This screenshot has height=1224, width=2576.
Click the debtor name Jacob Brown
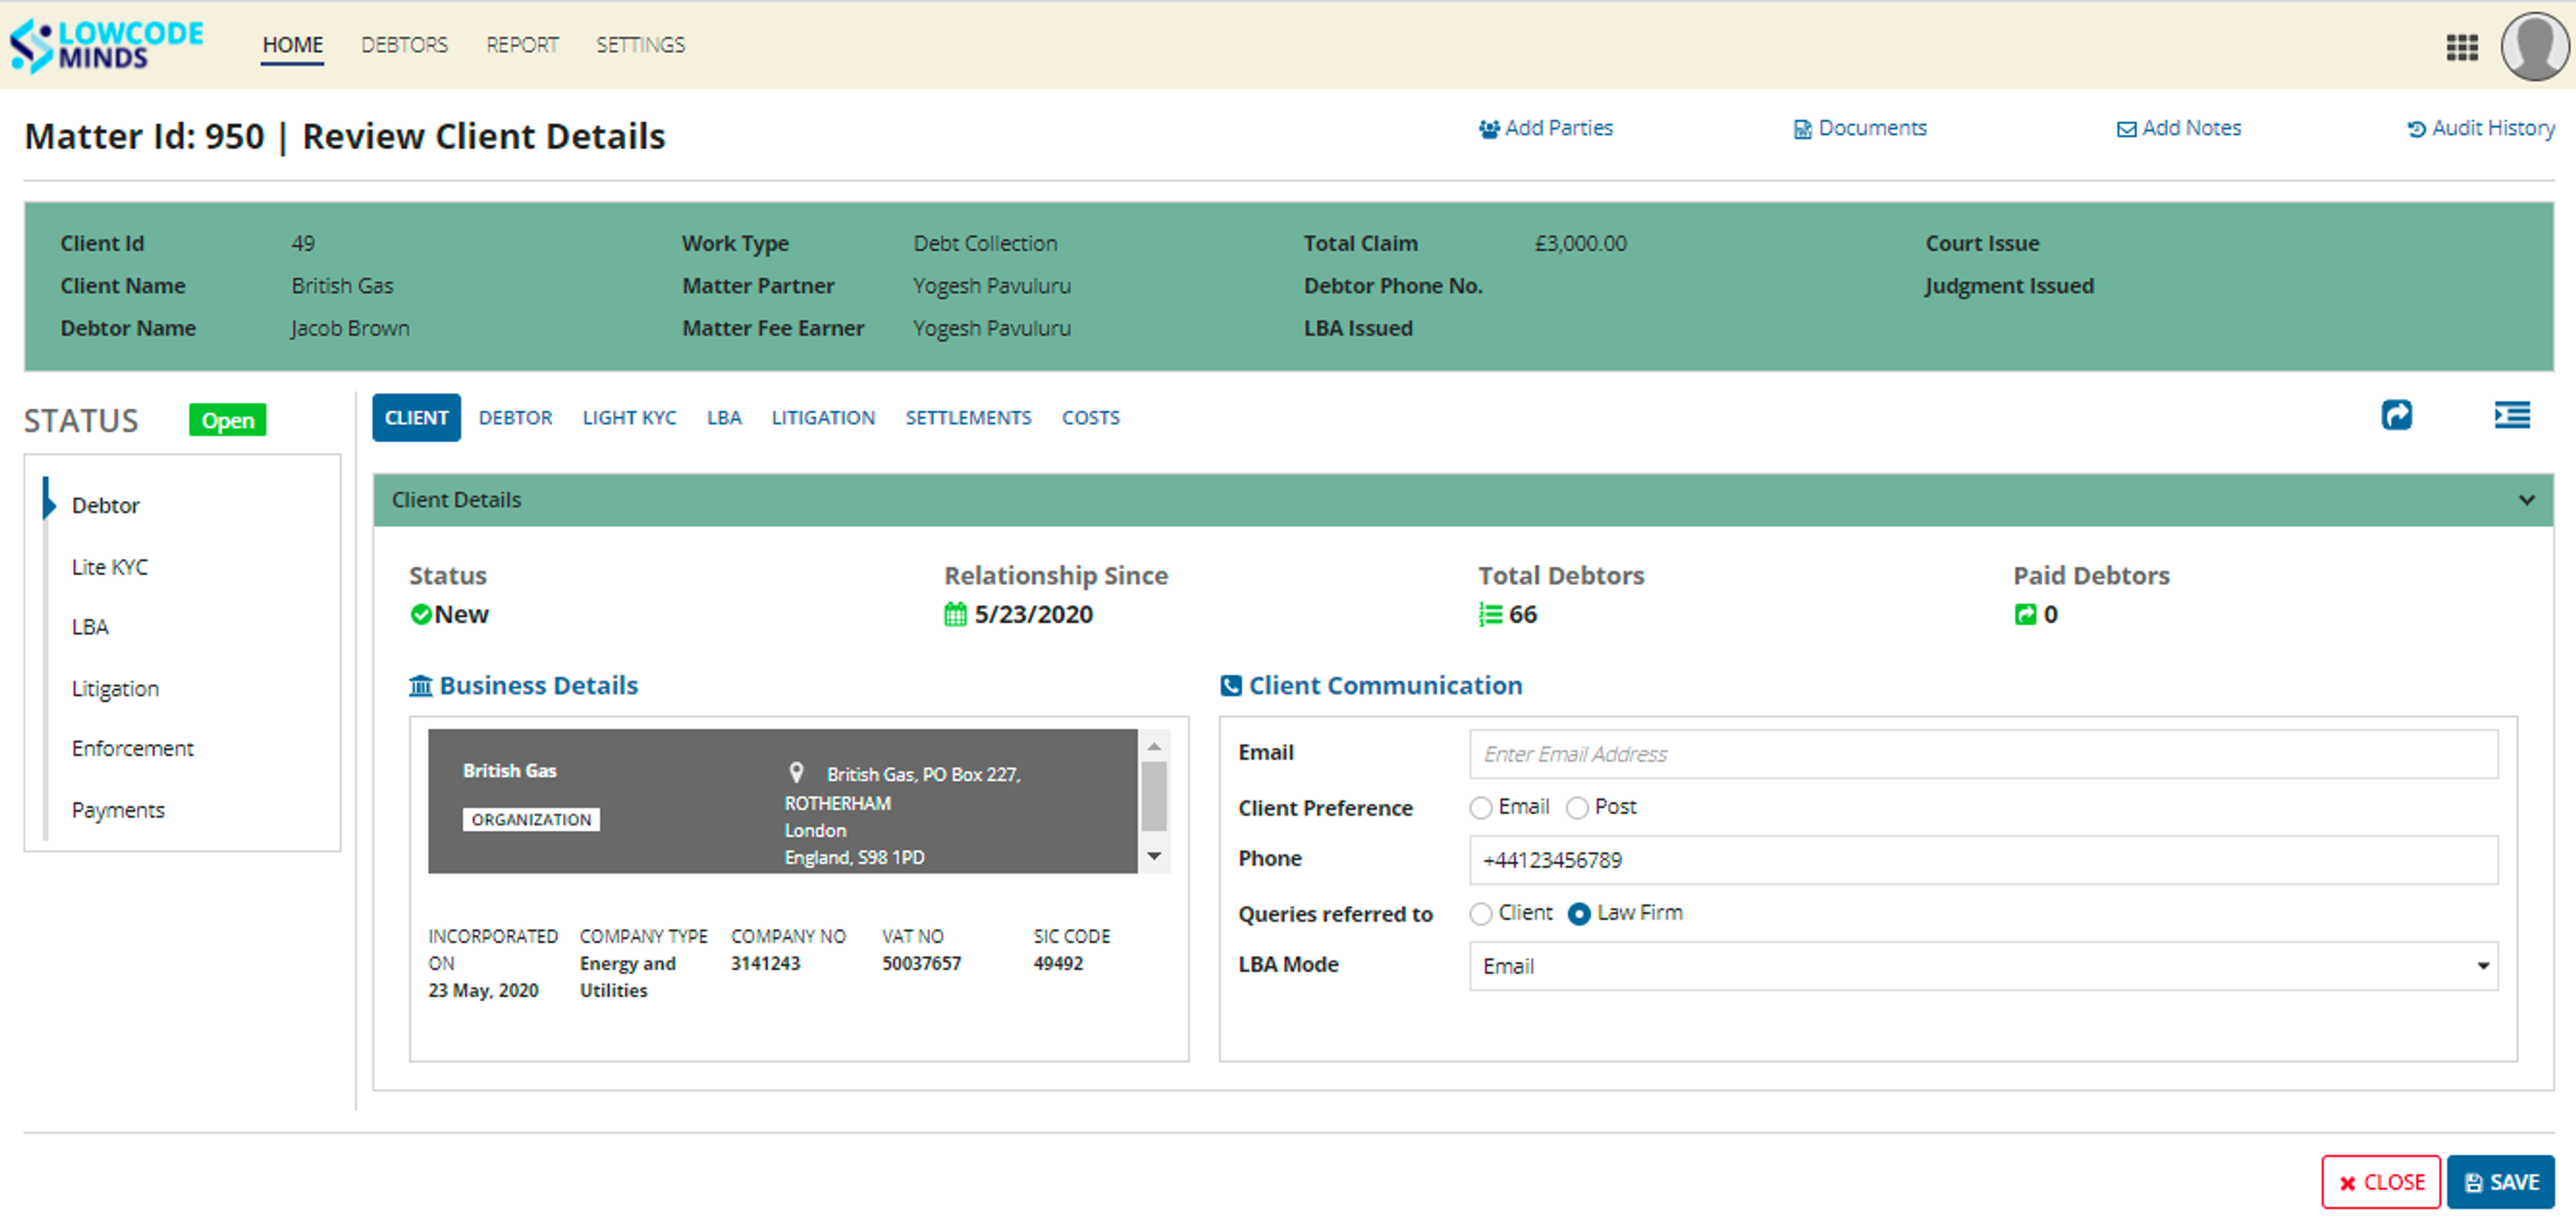tap(349, 329)
